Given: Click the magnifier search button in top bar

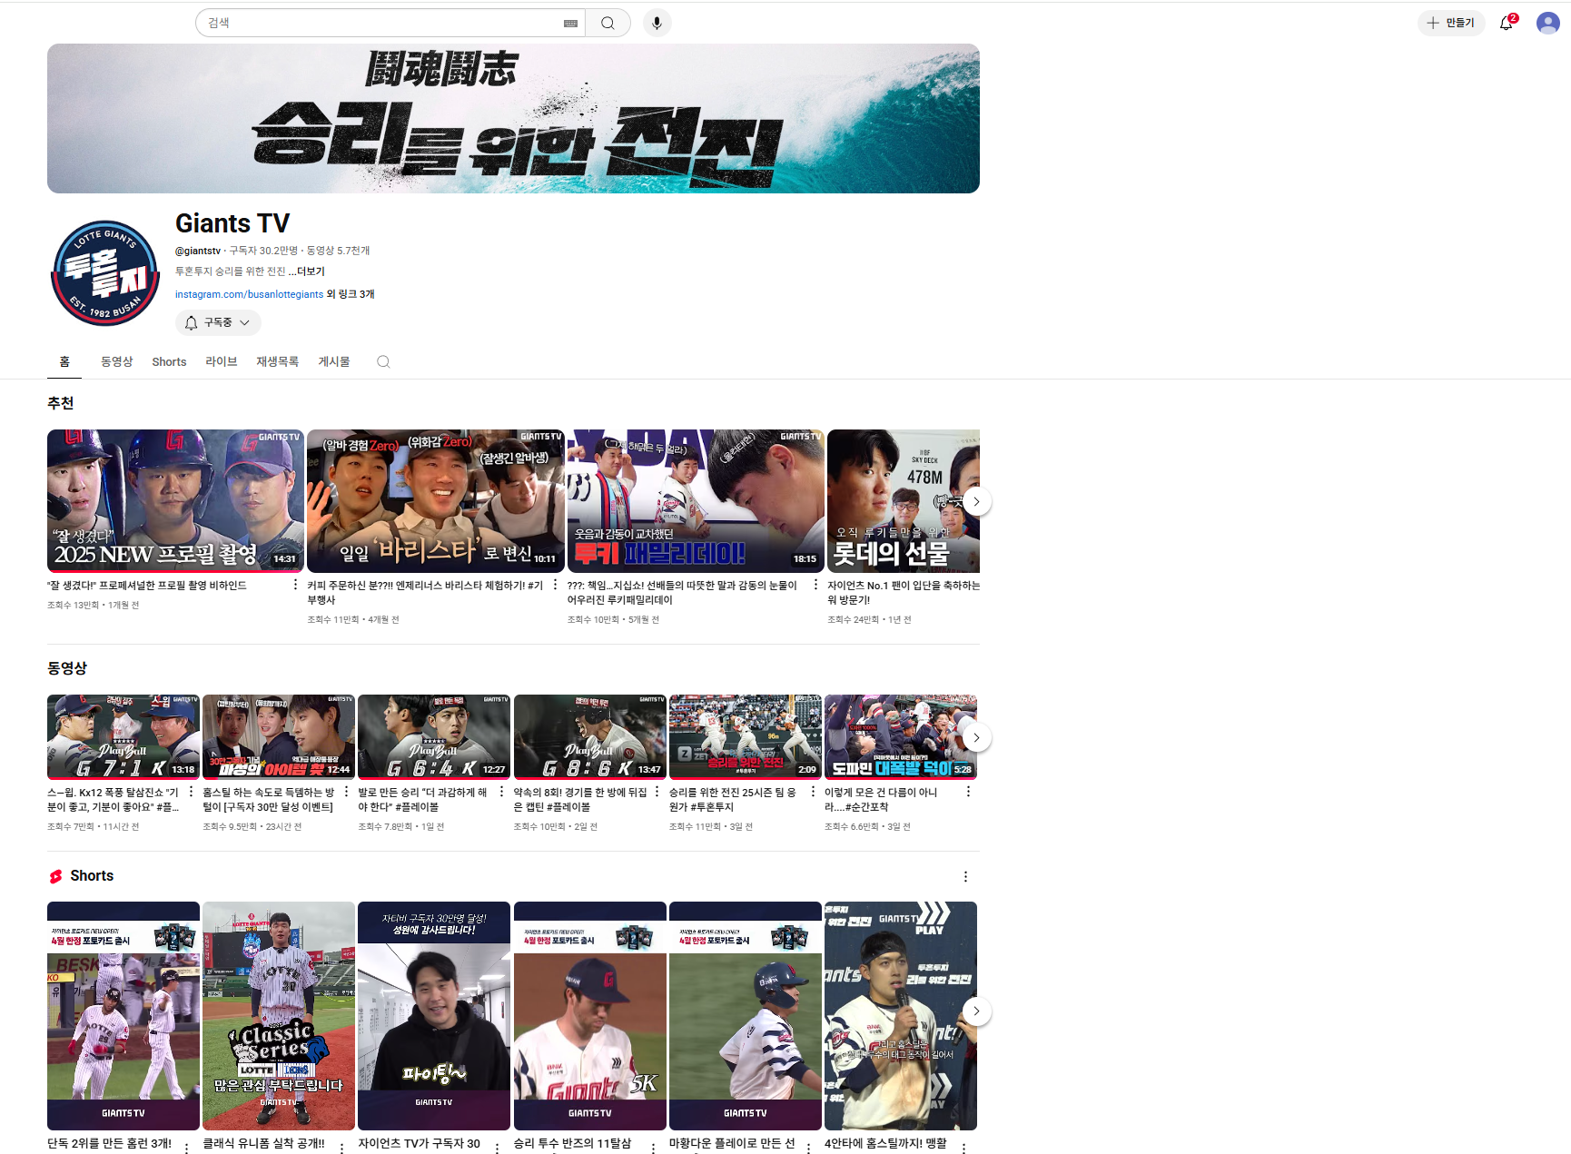Looking at the screenshot, I should pyautogui.click(x=608, y=24).
